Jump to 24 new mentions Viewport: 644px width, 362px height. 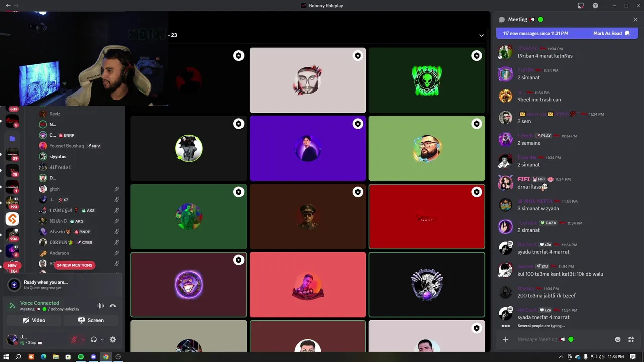(x=74, y=265)
